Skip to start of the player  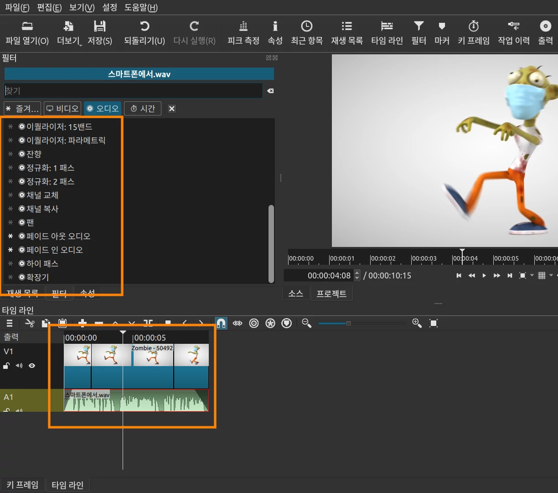pos(459,275)
